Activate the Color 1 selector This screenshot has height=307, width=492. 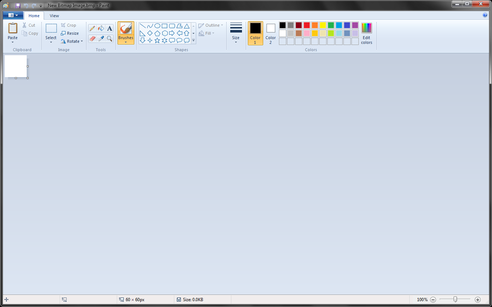coord(255,33)
